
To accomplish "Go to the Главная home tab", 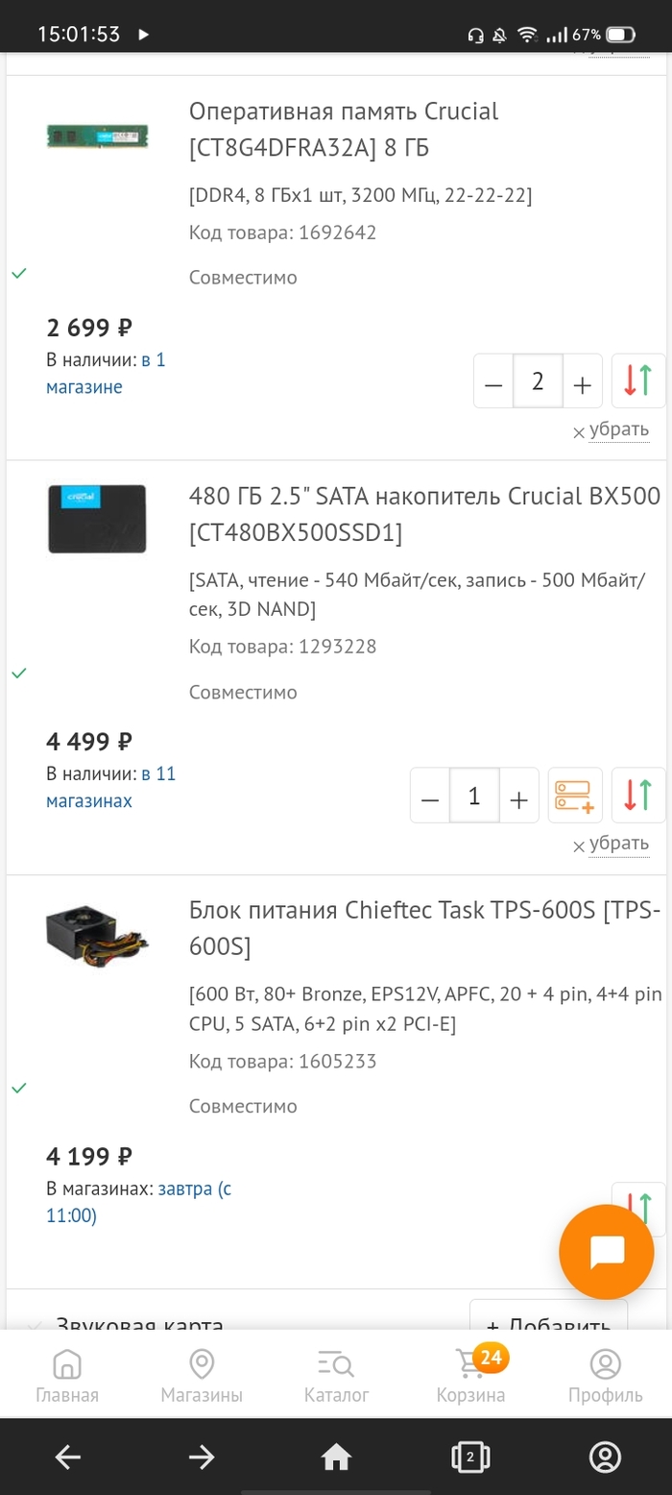I will (67, 1376).
